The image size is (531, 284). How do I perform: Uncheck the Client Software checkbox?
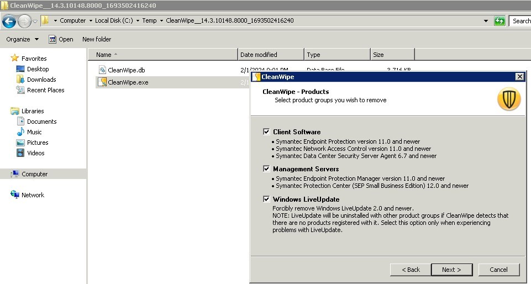click(x=267, y=132)
